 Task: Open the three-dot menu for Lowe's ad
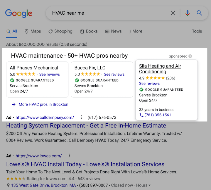click(x=69, y=156)
